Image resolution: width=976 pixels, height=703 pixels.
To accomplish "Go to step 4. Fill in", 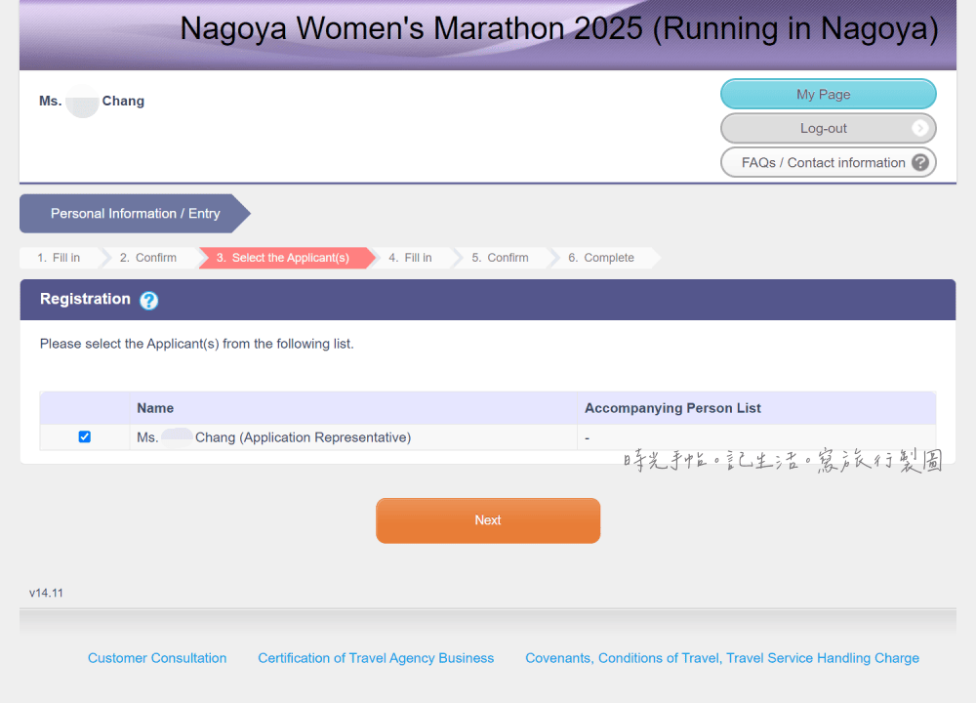I will [411, 258].
